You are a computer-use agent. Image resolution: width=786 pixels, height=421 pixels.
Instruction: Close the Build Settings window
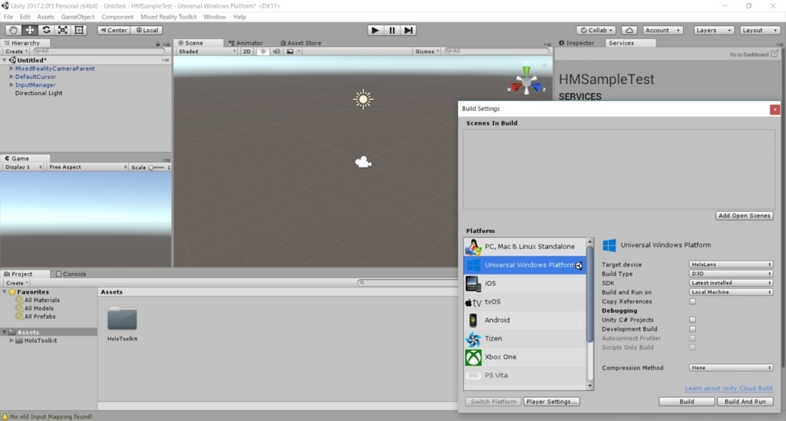tap(774, 109)
